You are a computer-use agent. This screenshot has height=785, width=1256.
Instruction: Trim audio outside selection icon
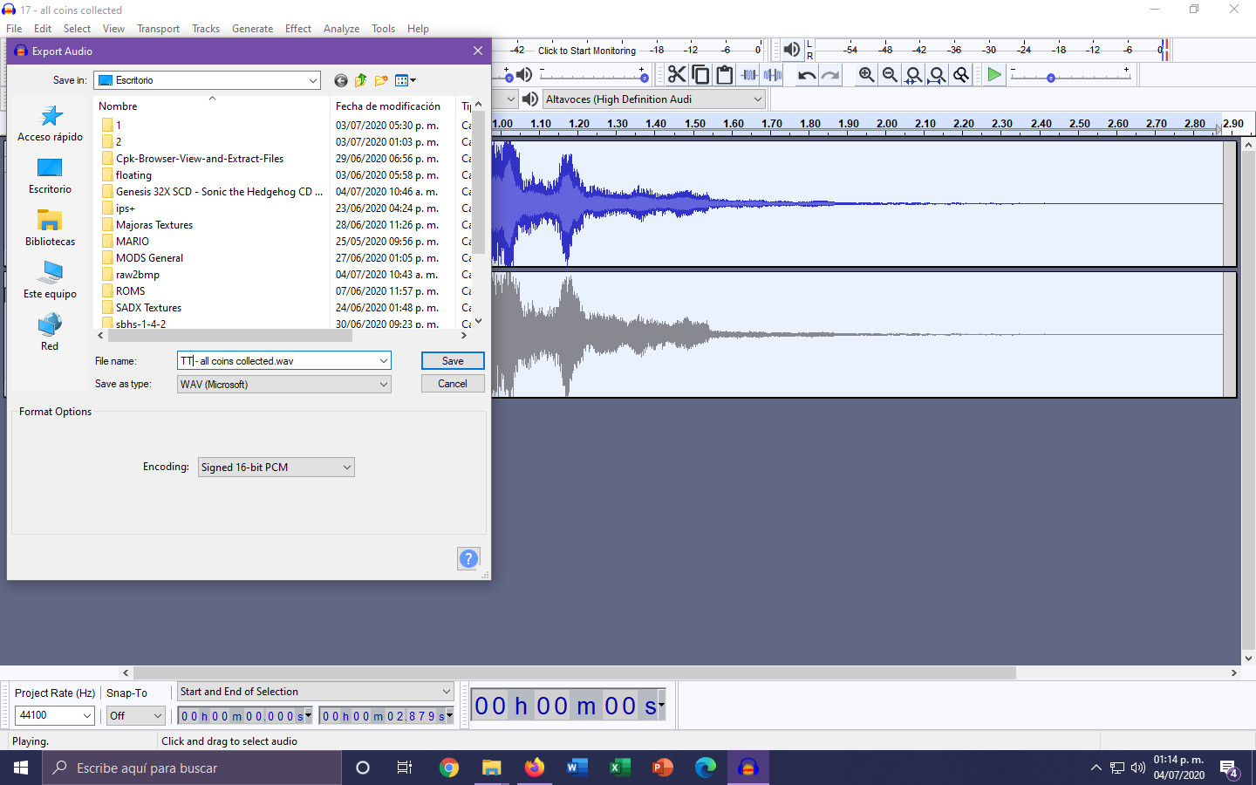pyautogui.click(x=748, y=74)
